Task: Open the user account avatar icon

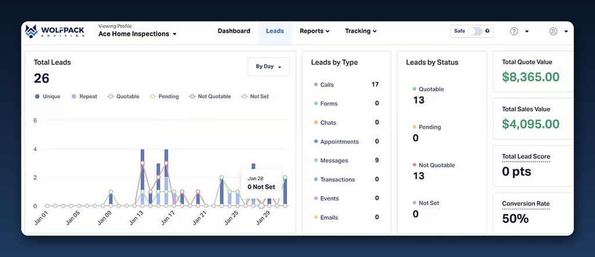Action: 553,31
